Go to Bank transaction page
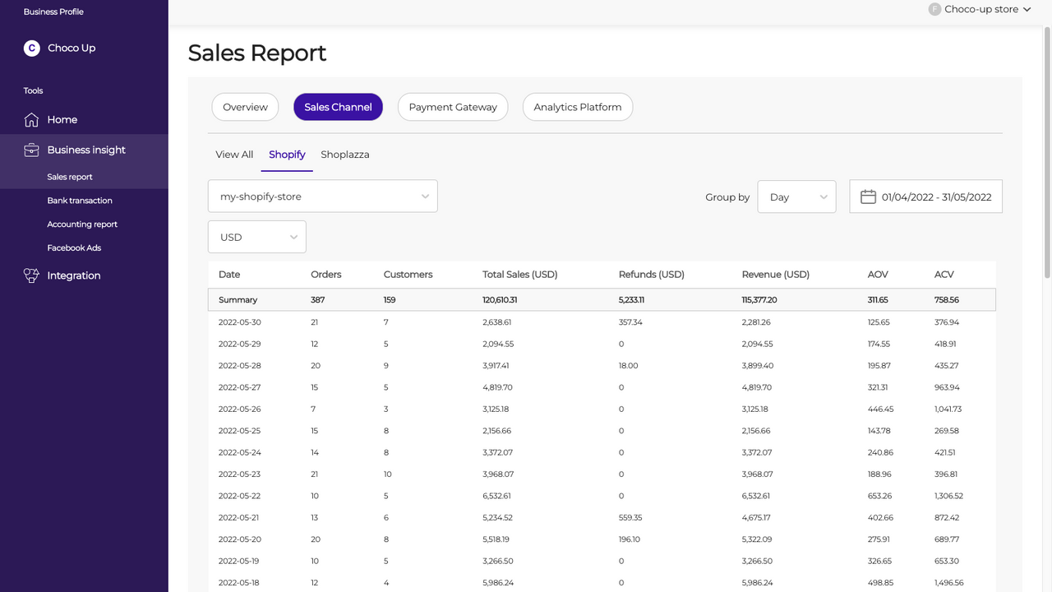1052x592 pixels. pyautogui.click(x=80, y=200)
